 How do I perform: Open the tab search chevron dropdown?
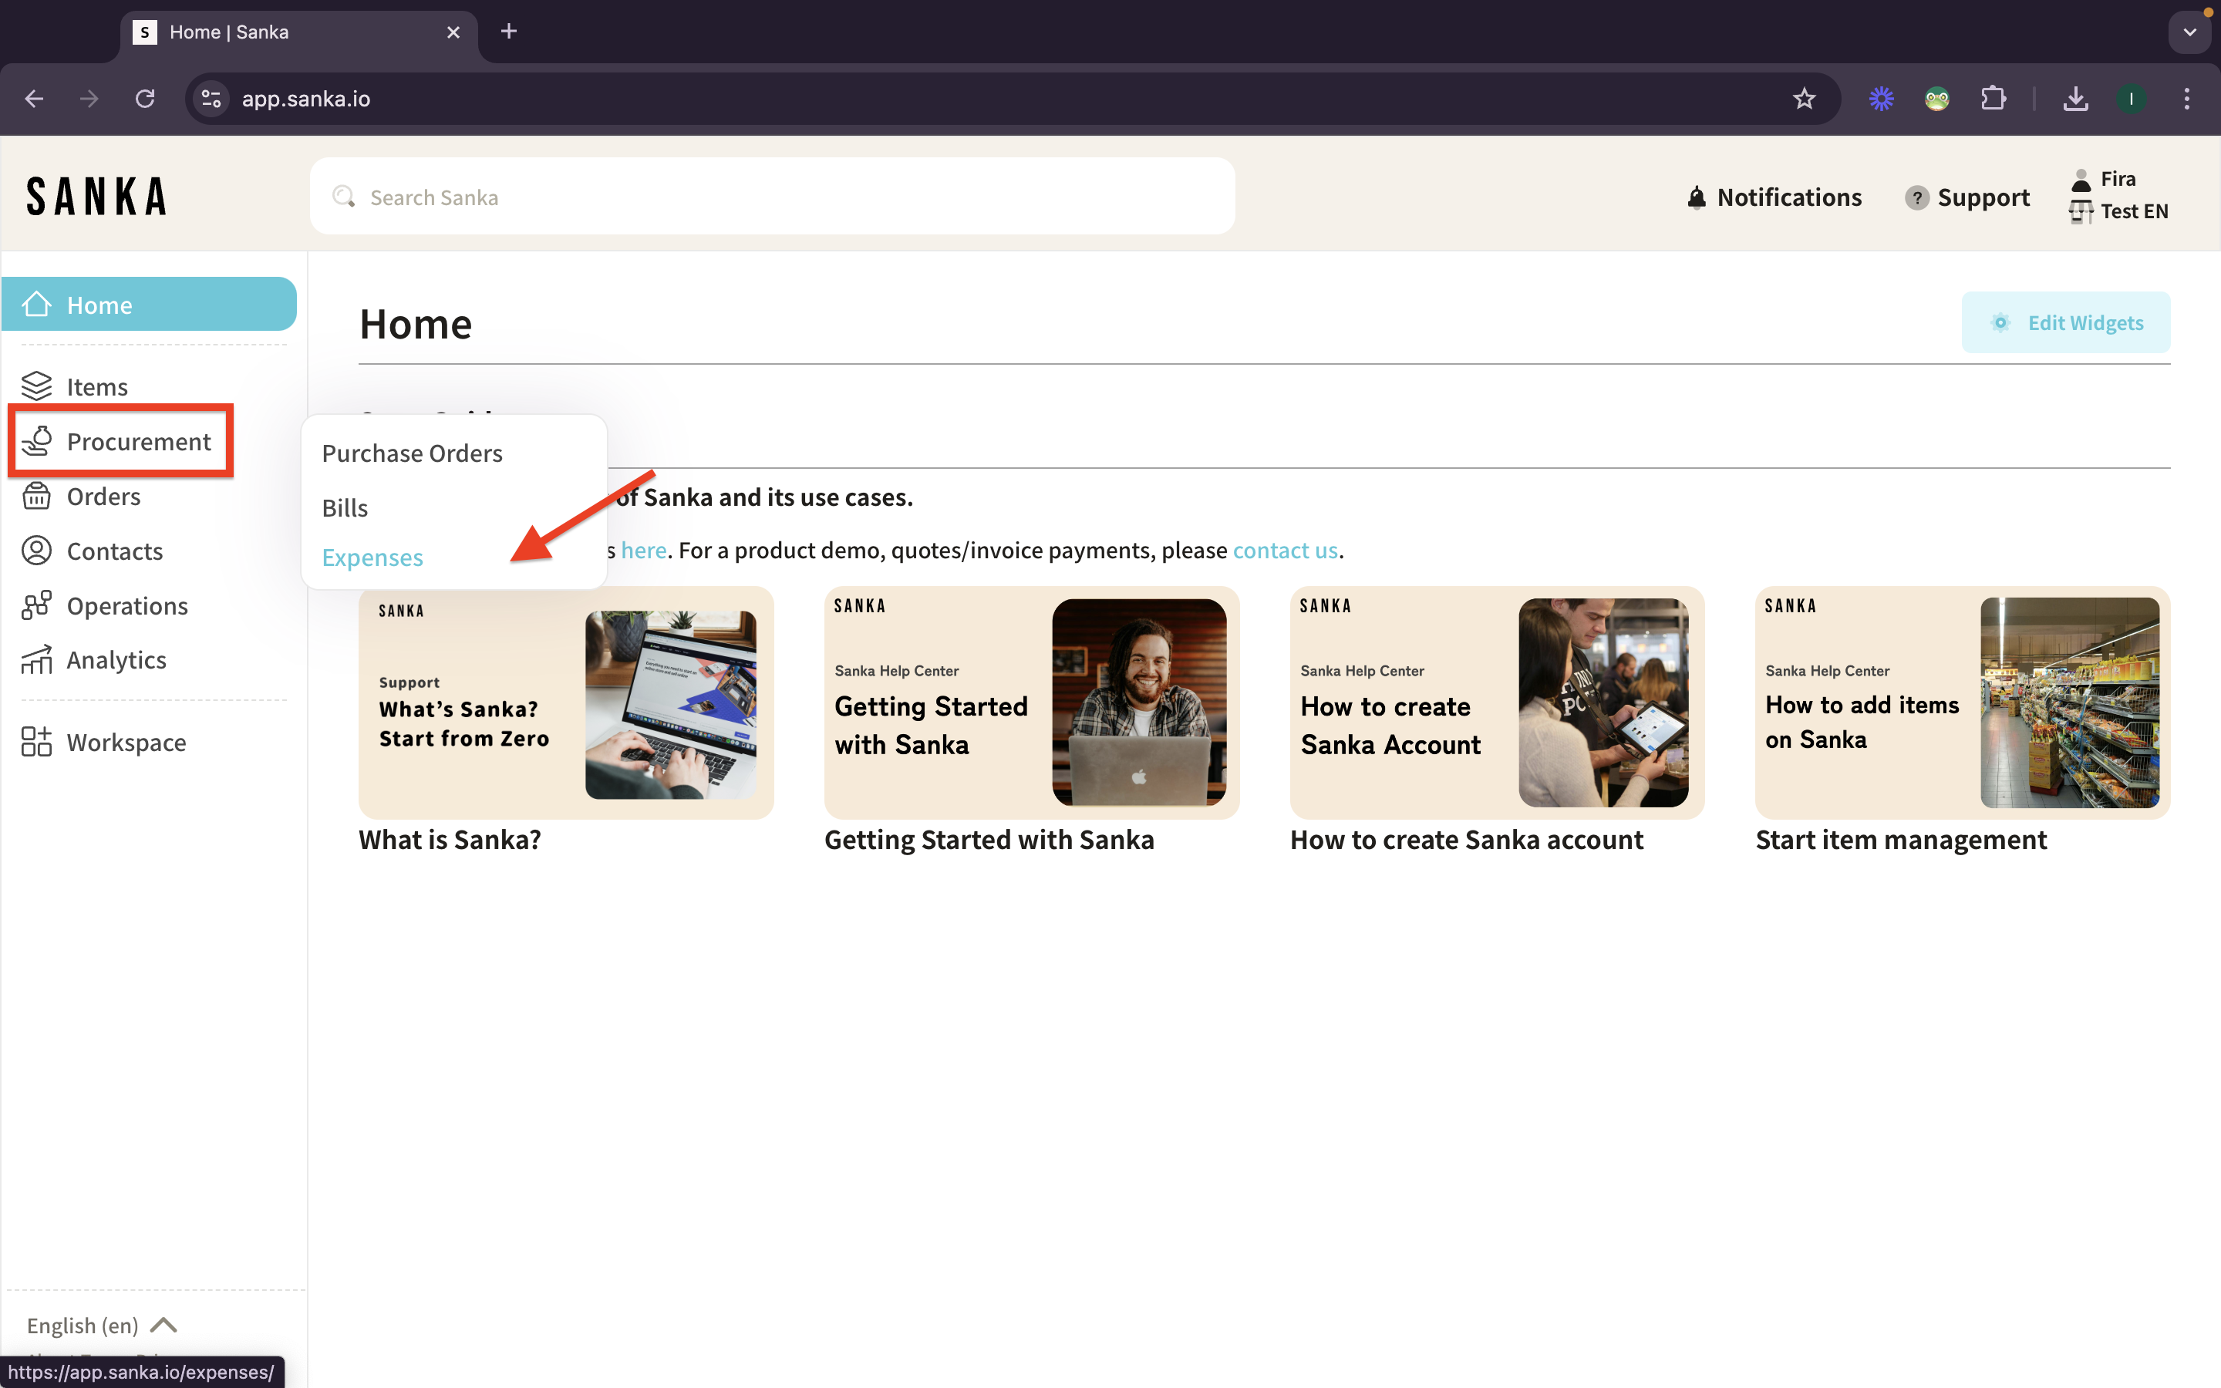tap(2189, 32)
